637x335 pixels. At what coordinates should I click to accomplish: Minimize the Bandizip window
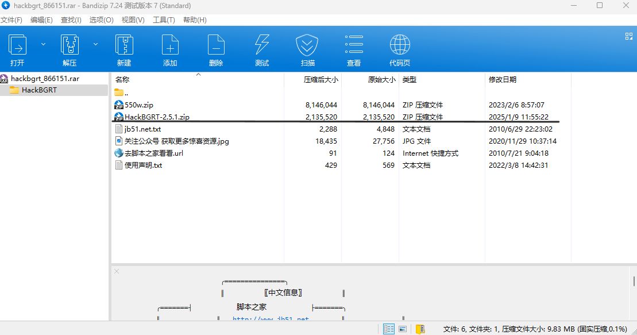pos(574,6)
